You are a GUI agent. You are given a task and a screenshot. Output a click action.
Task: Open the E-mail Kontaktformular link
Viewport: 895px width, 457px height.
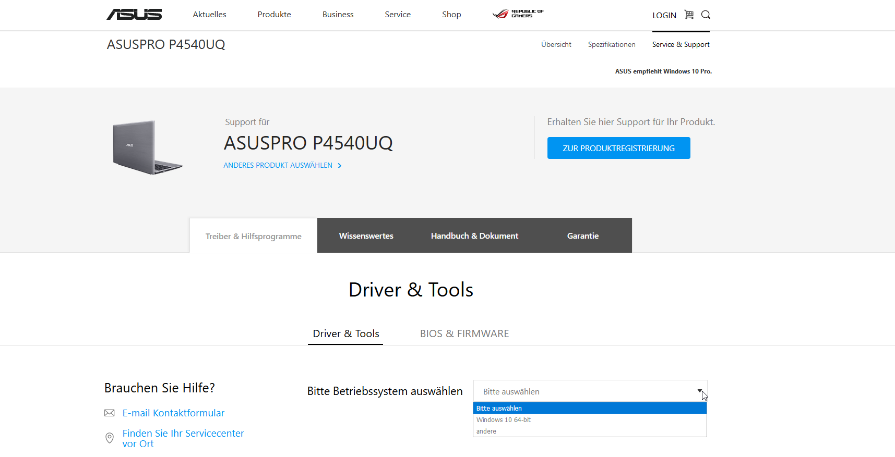[x=173, y=413]
